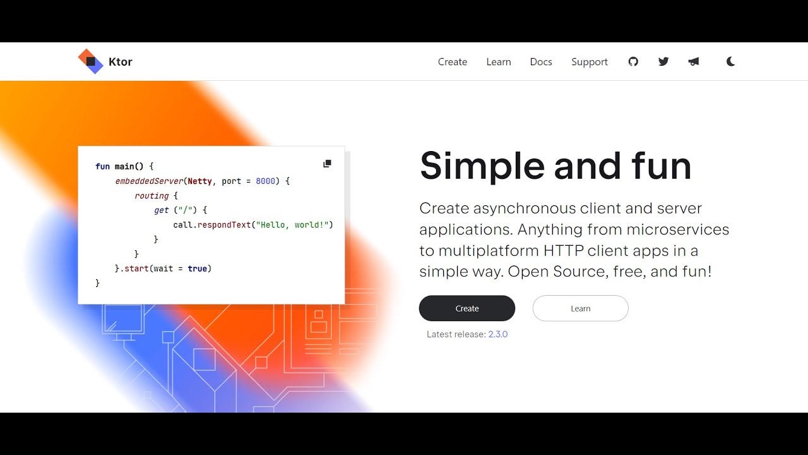Click Create in the top navigation bar
Viewport: 808px width, 455px height.
click(452, 61)
